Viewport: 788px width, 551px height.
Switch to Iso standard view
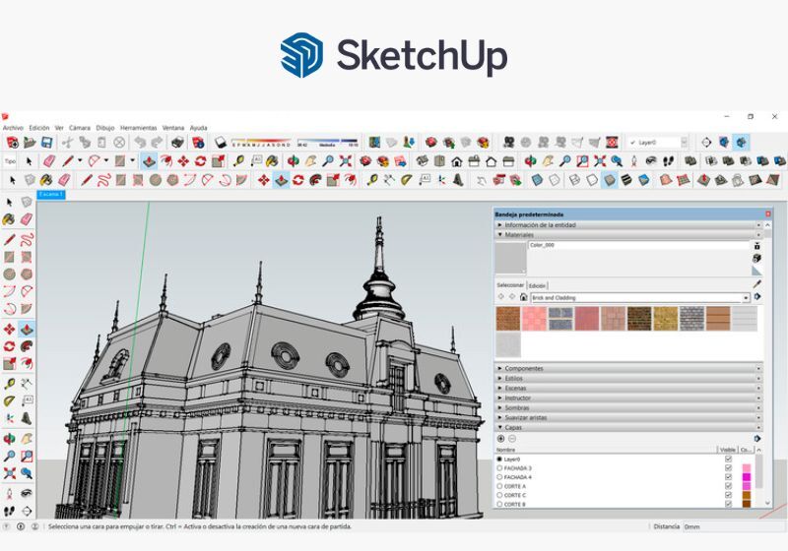423,161
